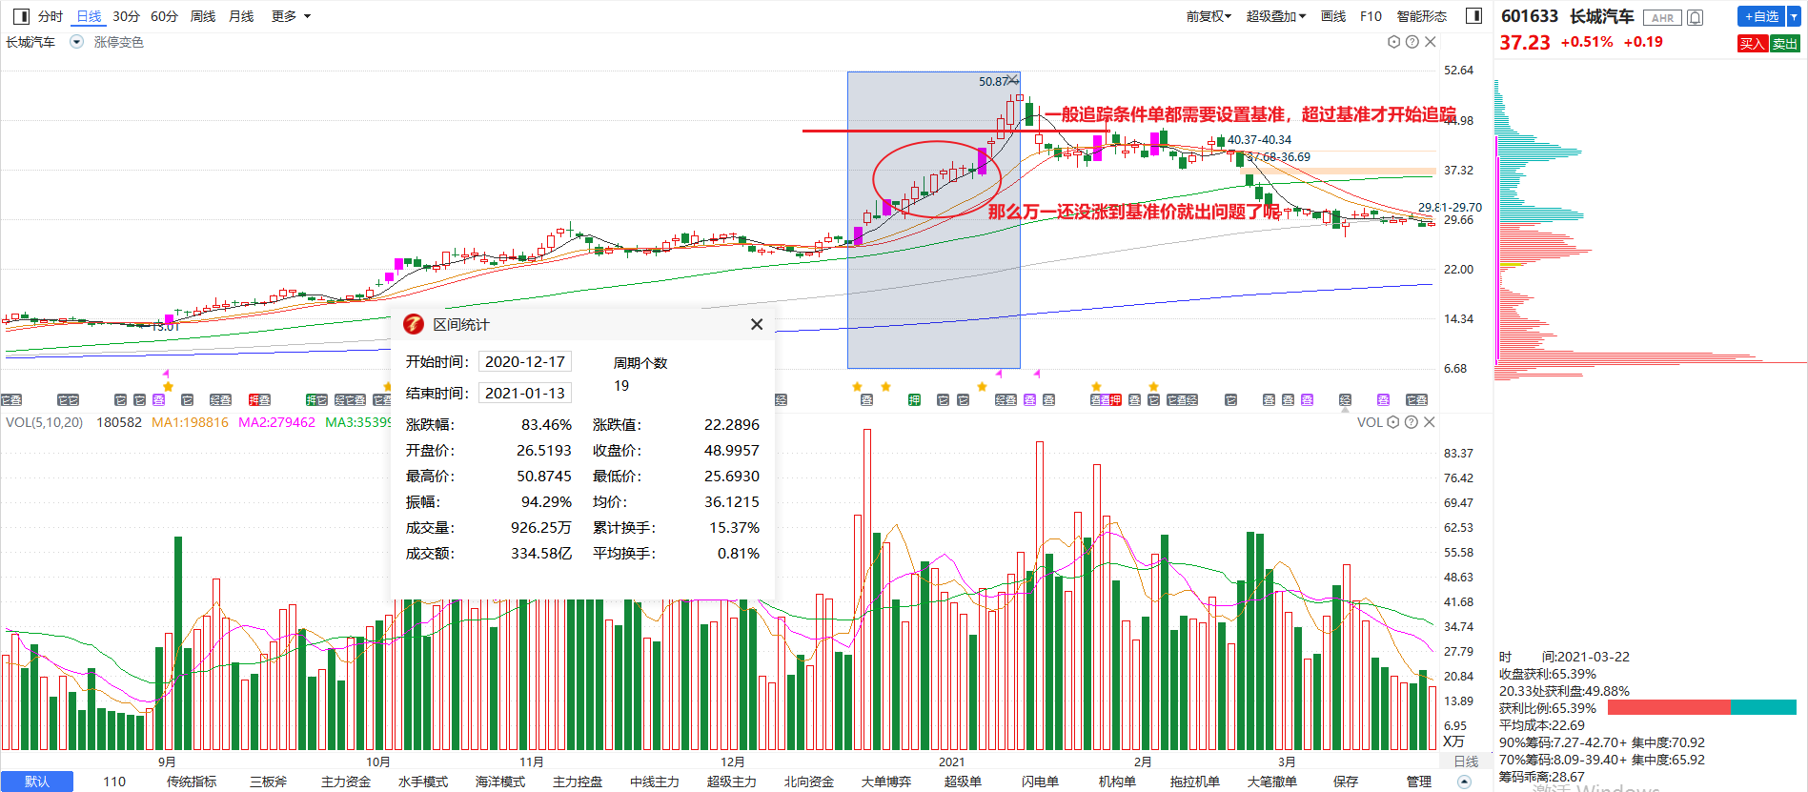This screenshot has height=792, width=1808.
Task: Open the 前复权 dropdown
Action: (x=1209, y=16)
